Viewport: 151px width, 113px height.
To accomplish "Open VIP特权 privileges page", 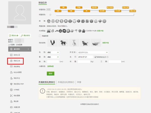I will coord(17,90).
